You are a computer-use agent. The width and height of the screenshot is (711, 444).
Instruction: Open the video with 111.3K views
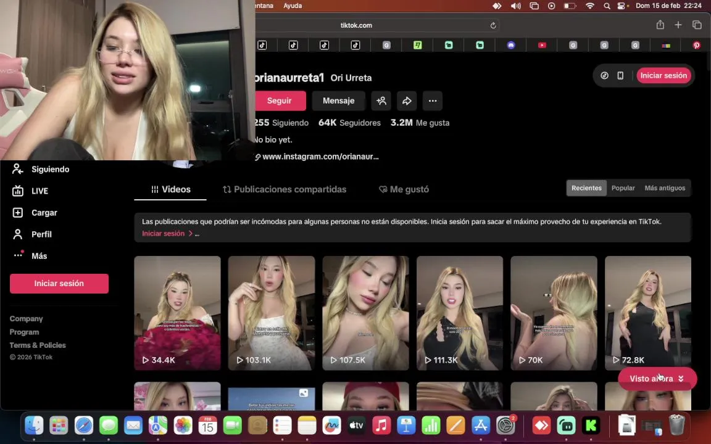pos(460,313)
